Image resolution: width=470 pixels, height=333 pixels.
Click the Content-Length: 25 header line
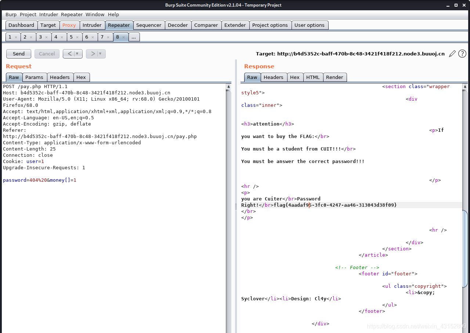(29, 149)
